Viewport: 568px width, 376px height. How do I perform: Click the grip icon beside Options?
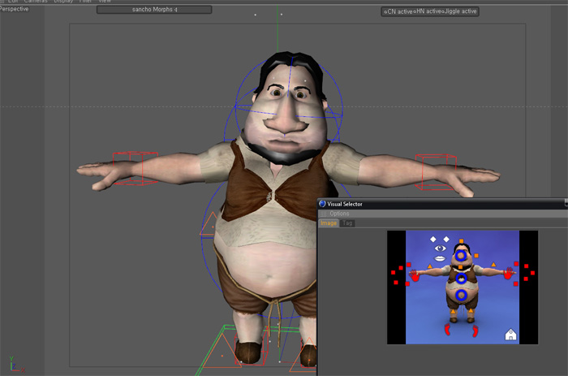[324, 214]
